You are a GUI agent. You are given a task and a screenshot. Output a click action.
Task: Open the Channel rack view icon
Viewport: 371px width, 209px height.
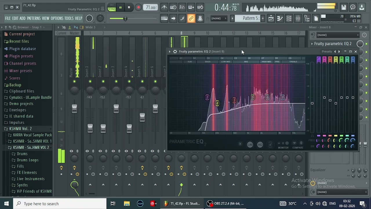point(289,18)
